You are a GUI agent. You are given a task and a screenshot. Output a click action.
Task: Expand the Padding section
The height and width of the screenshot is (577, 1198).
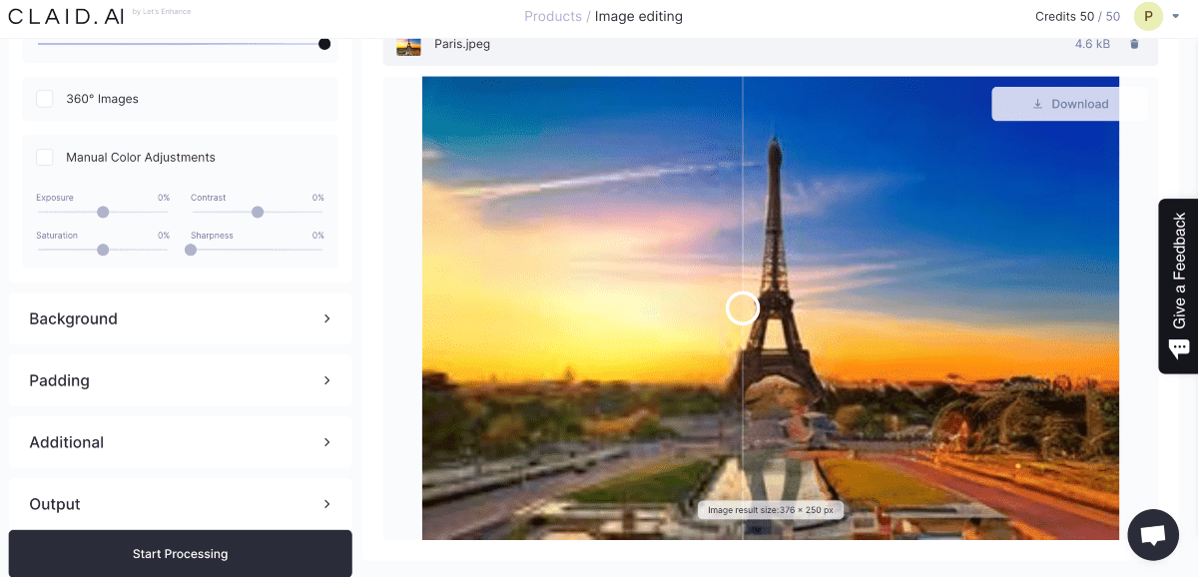tap(180, 380)
